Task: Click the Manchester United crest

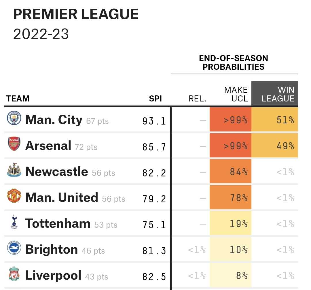Action: 14,196
